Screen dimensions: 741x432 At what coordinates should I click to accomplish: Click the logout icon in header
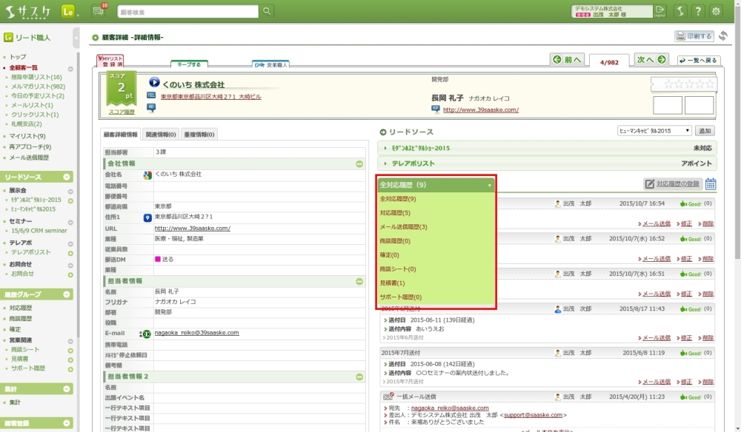point(660,11)
